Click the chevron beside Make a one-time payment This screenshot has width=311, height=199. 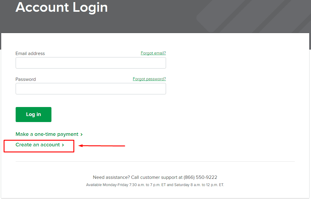[x=81, y=134]
